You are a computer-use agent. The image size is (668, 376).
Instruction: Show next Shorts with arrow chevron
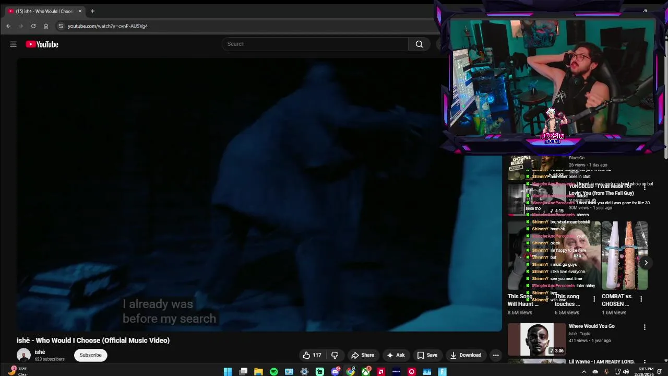(646, 263)
